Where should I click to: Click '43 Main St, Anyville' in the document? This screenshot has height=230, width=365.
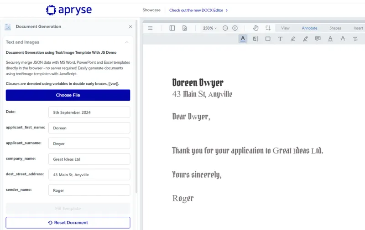pos(202,94)
